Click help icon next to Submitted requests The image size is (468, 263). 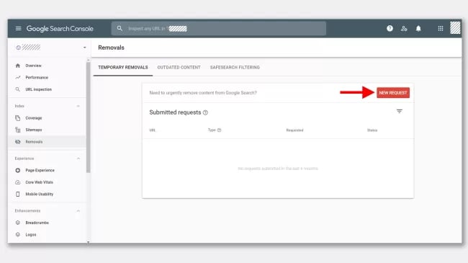coord(205,112)
